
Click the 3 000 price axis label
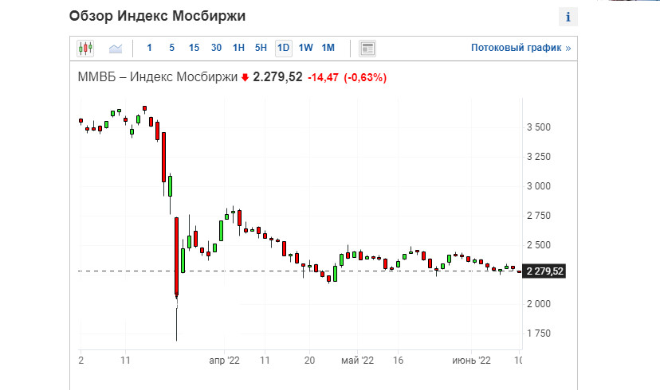[x=538, y=186]
